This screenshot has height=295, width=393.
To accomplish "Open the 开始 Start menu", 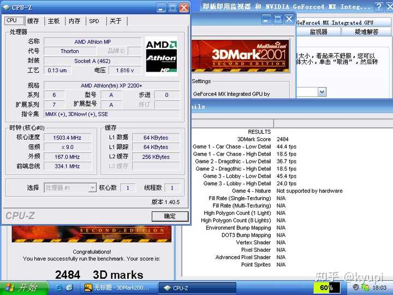I will (x=24, y=288).
